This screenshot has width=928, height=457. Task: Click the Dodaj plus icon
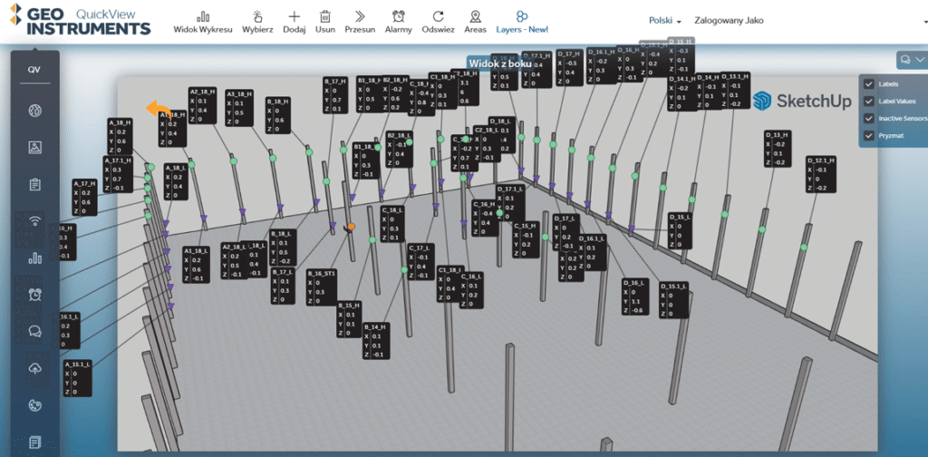294,17
